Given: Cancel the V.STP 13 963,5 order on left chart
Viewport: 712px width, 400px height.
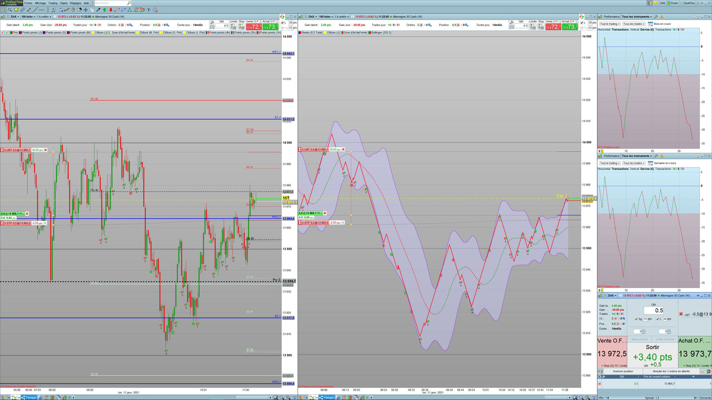Looking at the screenshot, I should coord(46,223).
